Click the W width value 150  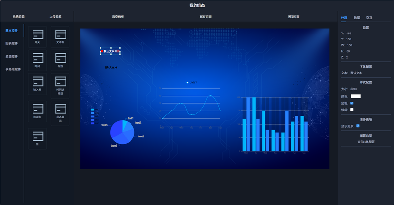[x=350, y=45]
